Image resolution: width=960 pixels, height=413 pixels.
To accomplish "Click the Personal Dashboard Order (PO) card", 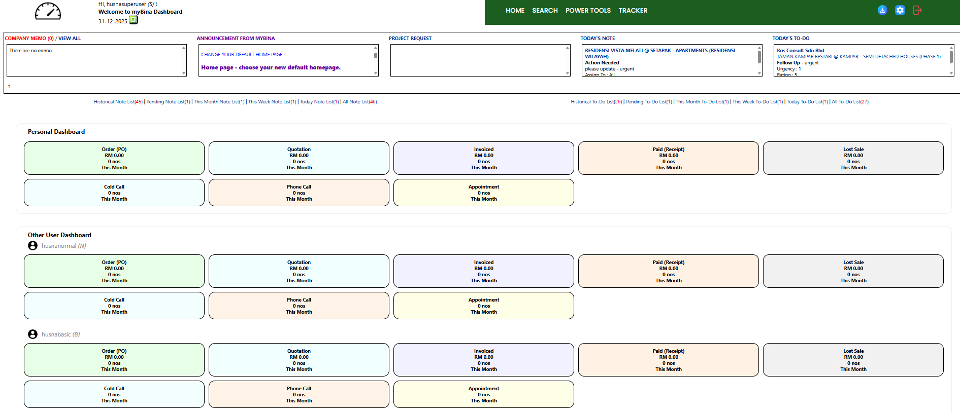I will pos(114,158).
